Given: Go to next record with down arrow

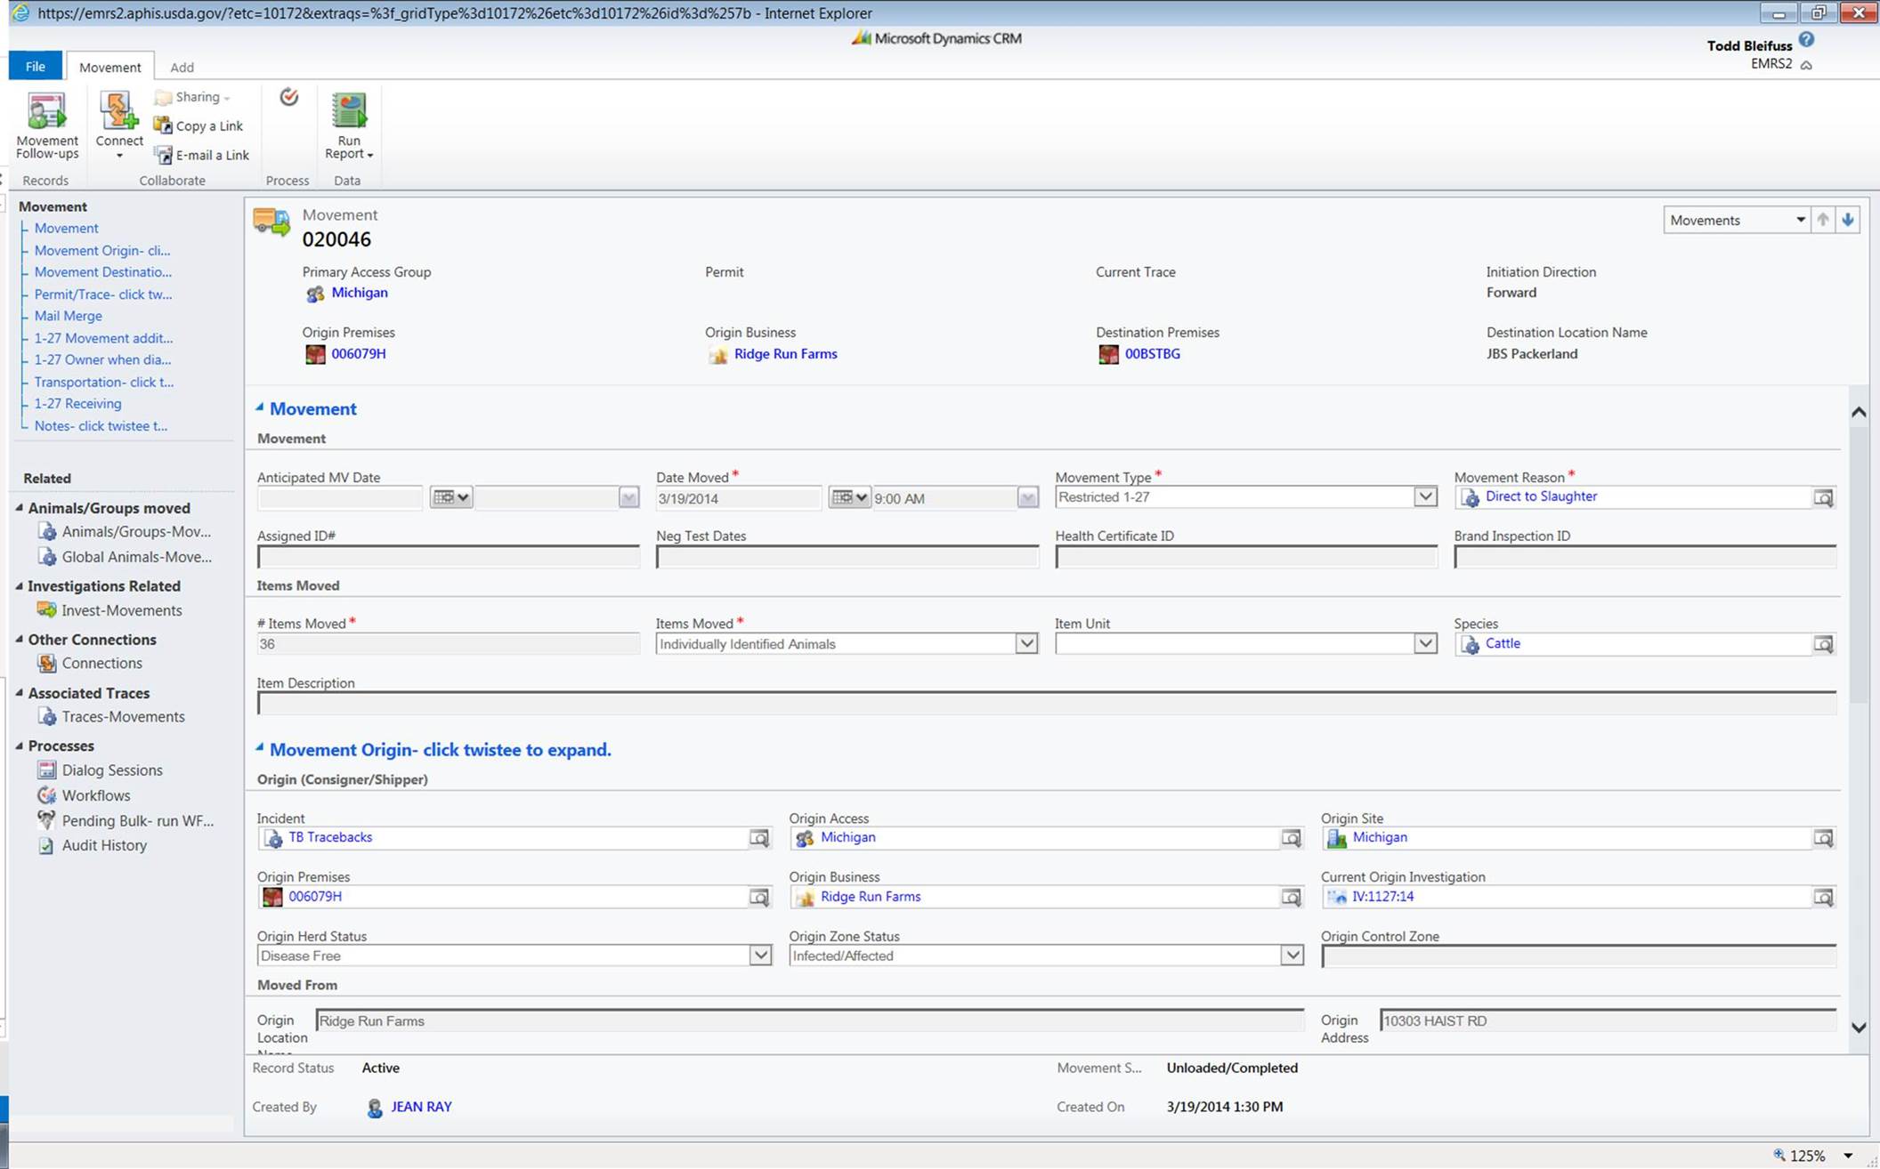Looking at the screenshot, I should (x=1848, y=220).
